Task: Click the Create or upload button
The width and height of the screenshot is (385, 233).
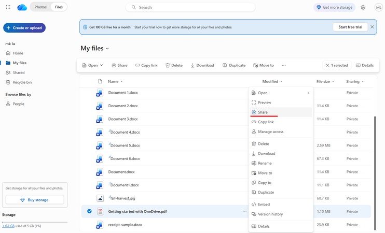Action: coord(24,27)
